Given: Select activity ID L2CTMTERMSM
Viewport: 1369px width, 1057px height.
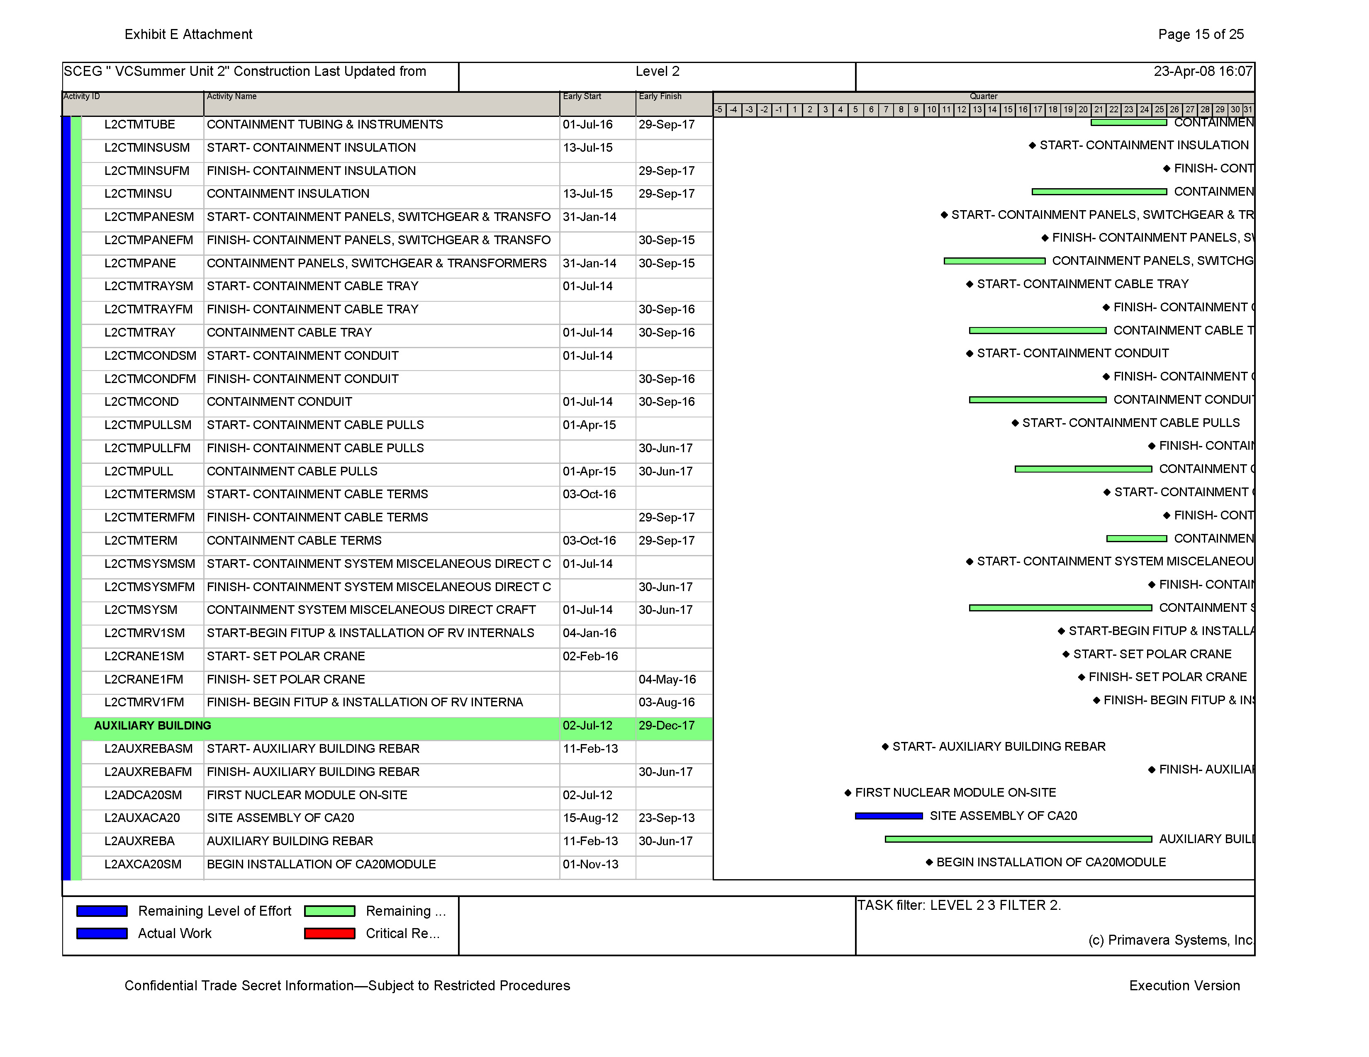Looking at the screenshot, I should point(150,495).
